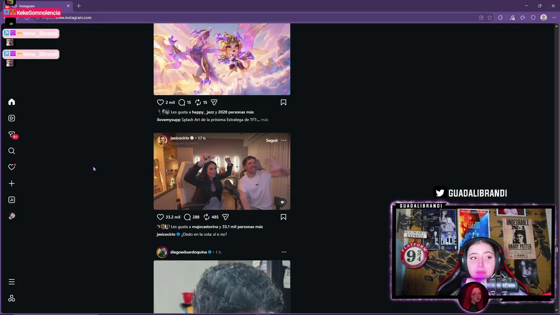View majocastorina profile from likes line
The image size is (560, 315).
[205, 227]
